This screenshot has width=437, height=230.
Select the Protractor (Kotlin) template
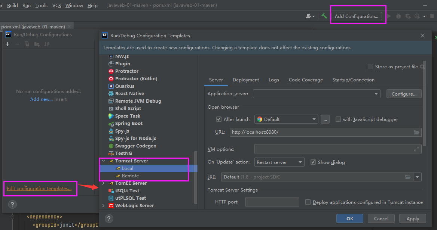[x=136, y=79]
